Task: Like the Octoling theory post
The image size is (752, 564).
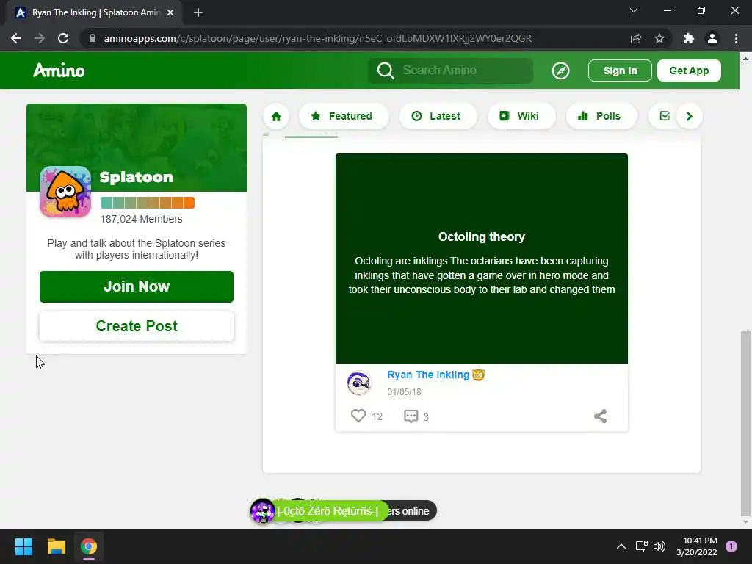Action: 358,416
